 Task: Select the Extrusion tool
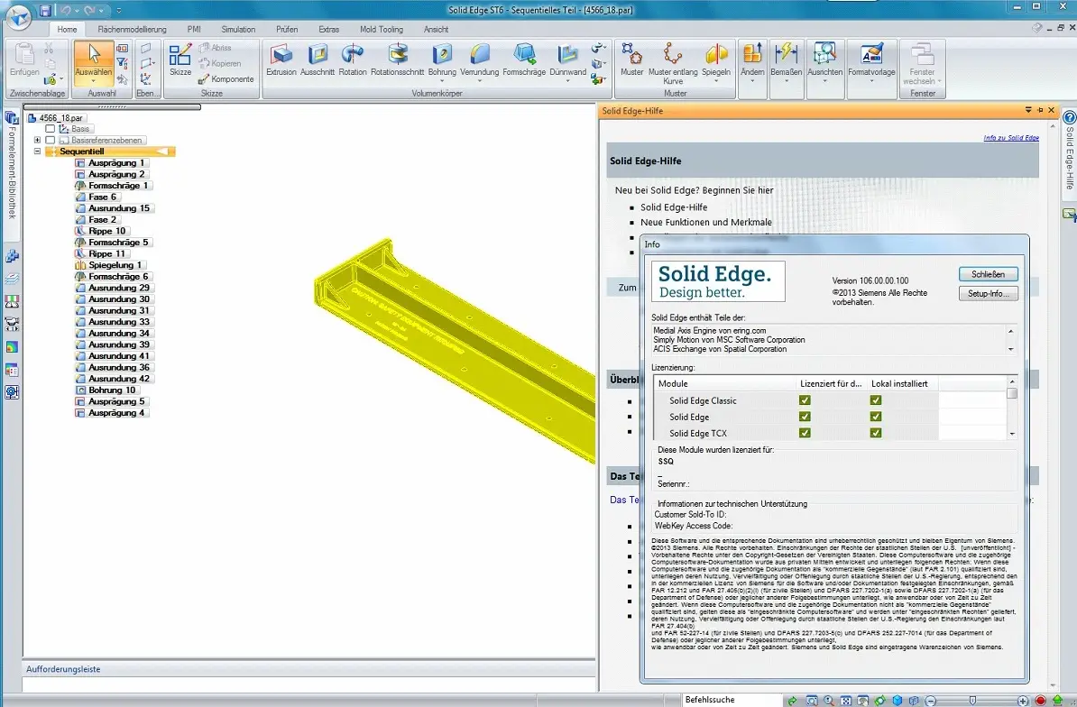point(281,60)
